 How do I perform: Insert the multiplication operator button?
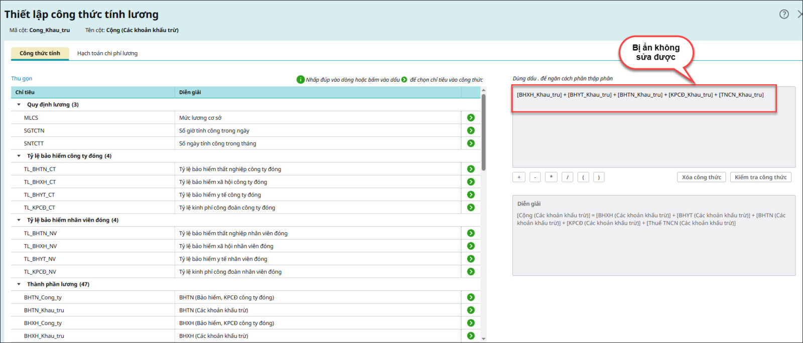(551, 177)
